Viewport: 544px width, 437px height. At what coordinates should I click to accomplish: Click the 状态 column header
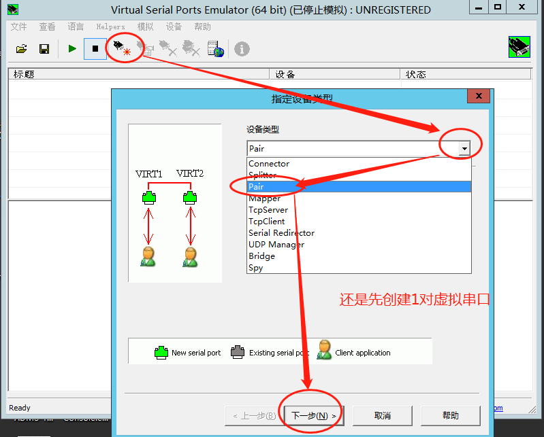tap(466, 74)
